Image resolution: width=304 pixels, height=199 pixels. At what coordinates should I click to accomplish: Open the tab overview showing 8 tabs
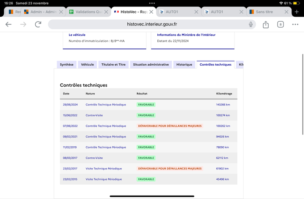click(x=280, y=24)
